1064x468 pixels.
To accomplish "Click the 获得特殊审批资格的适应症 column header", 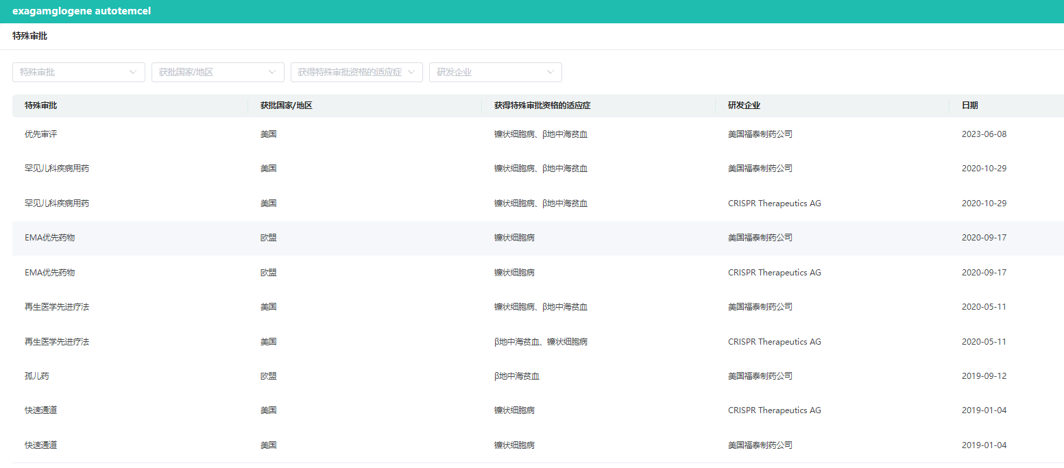I will [x=542, y=106].
